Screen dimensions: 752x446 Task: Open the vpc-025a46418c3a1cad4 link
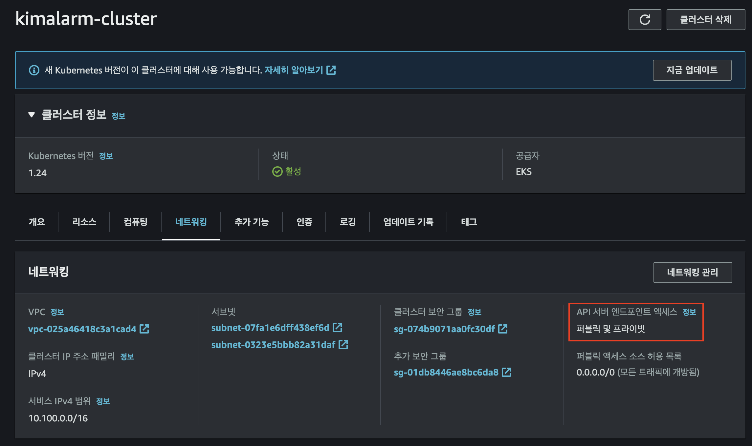click(82, 329)
